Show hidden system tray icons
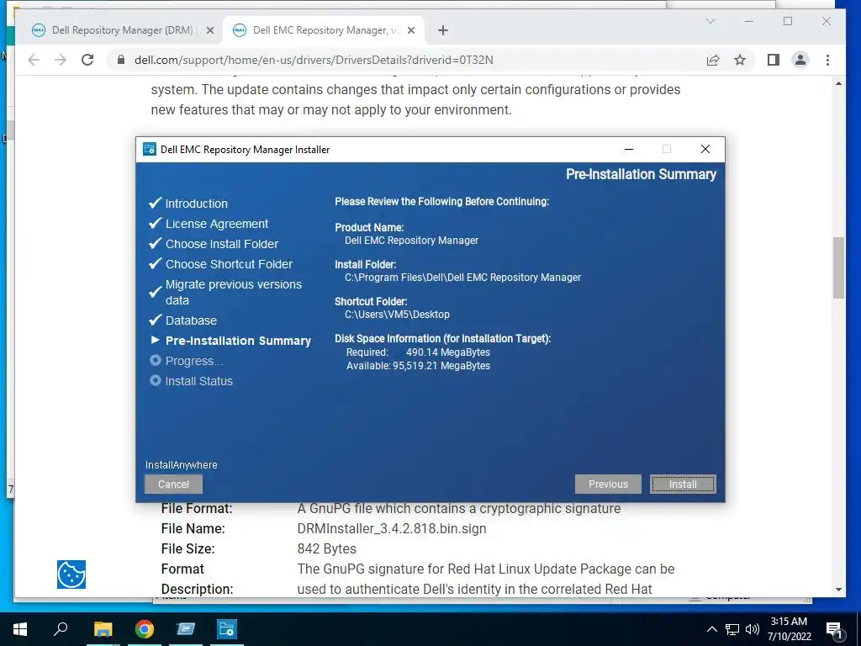The width and height of the screenshot is (861, 646). pos(711,629)
